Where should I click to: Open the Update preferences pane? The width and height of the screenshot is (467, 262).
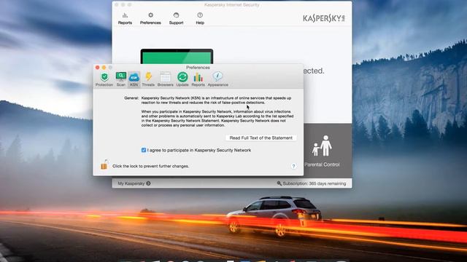pos(182,79)
